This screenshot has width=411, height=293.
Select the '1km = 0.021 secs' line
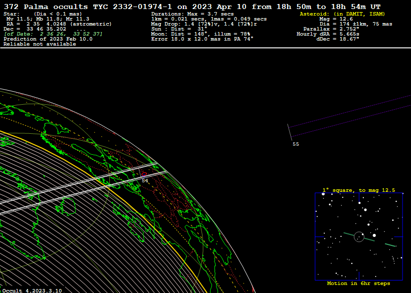coord(209,19)
